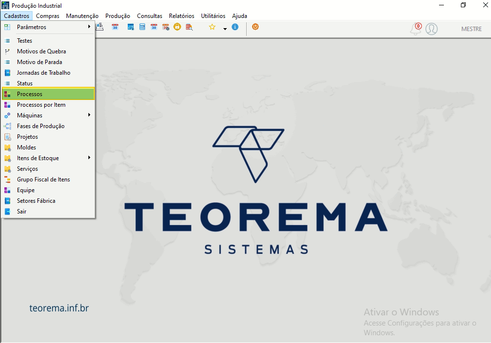Viewport: 491px width, 343px height.
Task: Open Processos por Item entry
Action: 48,105
